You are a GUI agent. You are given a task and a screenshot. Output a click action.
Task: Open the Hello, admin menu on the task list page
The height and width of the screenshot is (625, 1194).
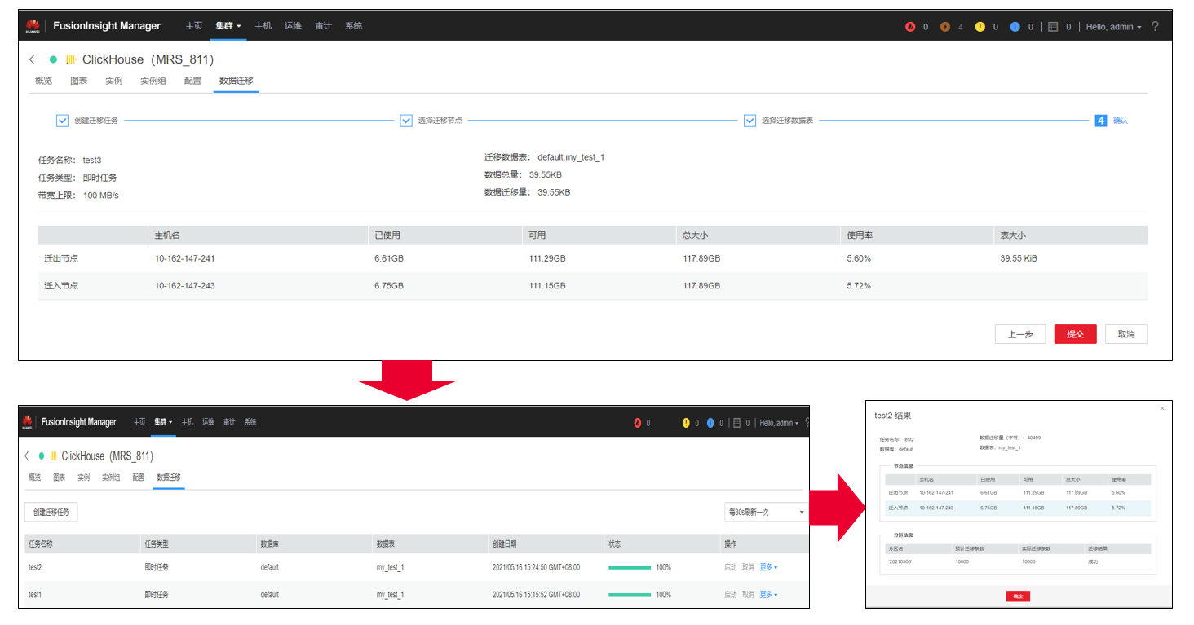pos(779,423)
